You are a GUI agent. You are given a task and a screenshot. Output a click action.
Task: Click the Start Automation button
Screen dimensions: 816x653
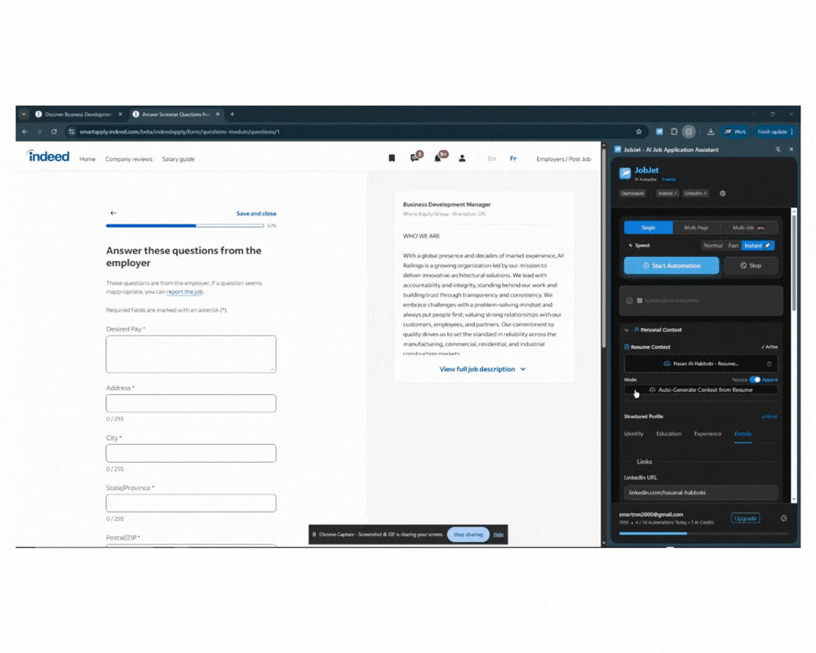tap(671, 265)
